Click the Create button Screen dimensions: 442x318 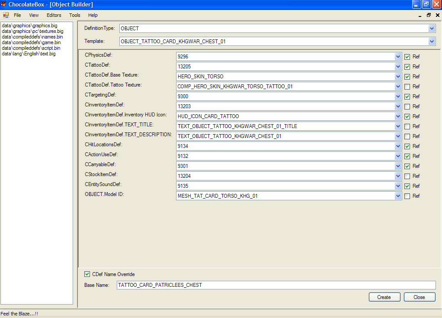[x=384, y=297]
